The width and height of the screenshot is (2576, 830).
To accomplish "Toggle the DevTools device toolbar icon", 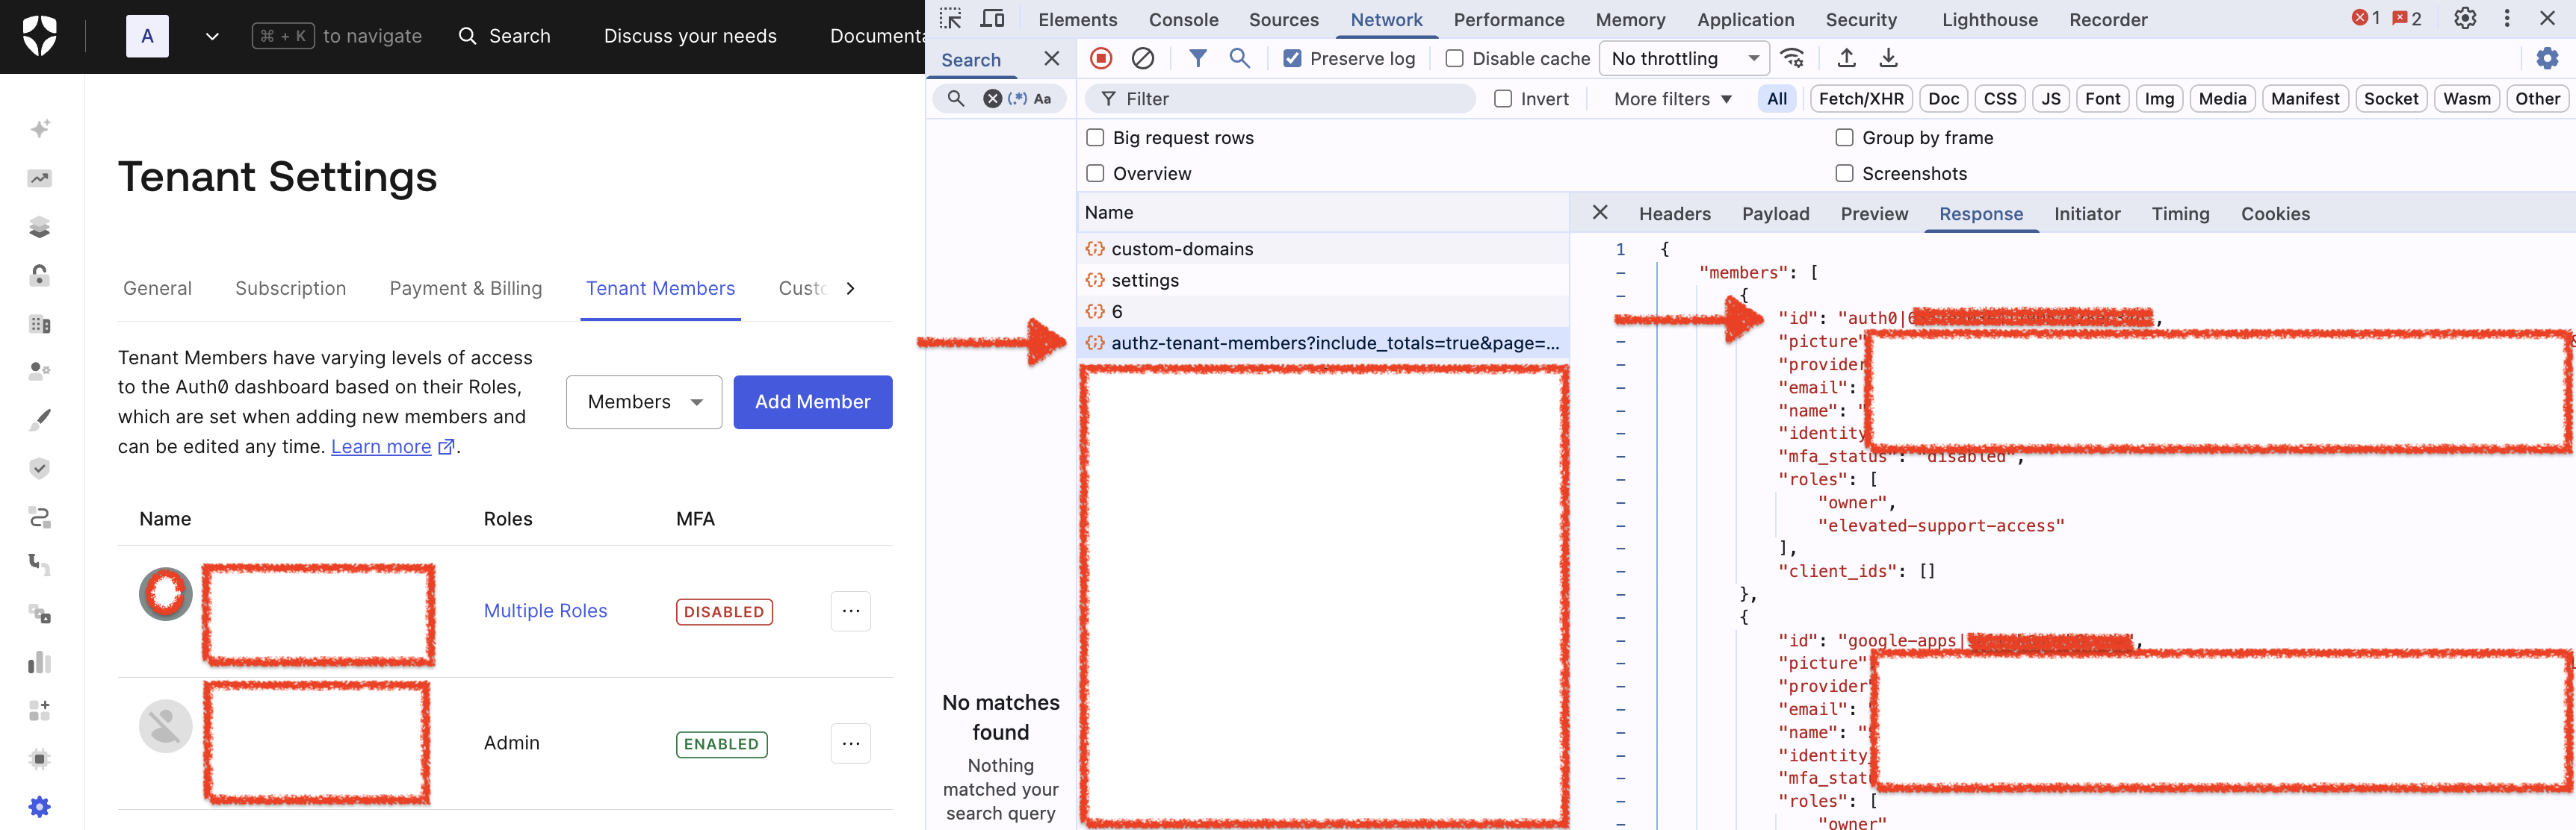I will point(993,19).
